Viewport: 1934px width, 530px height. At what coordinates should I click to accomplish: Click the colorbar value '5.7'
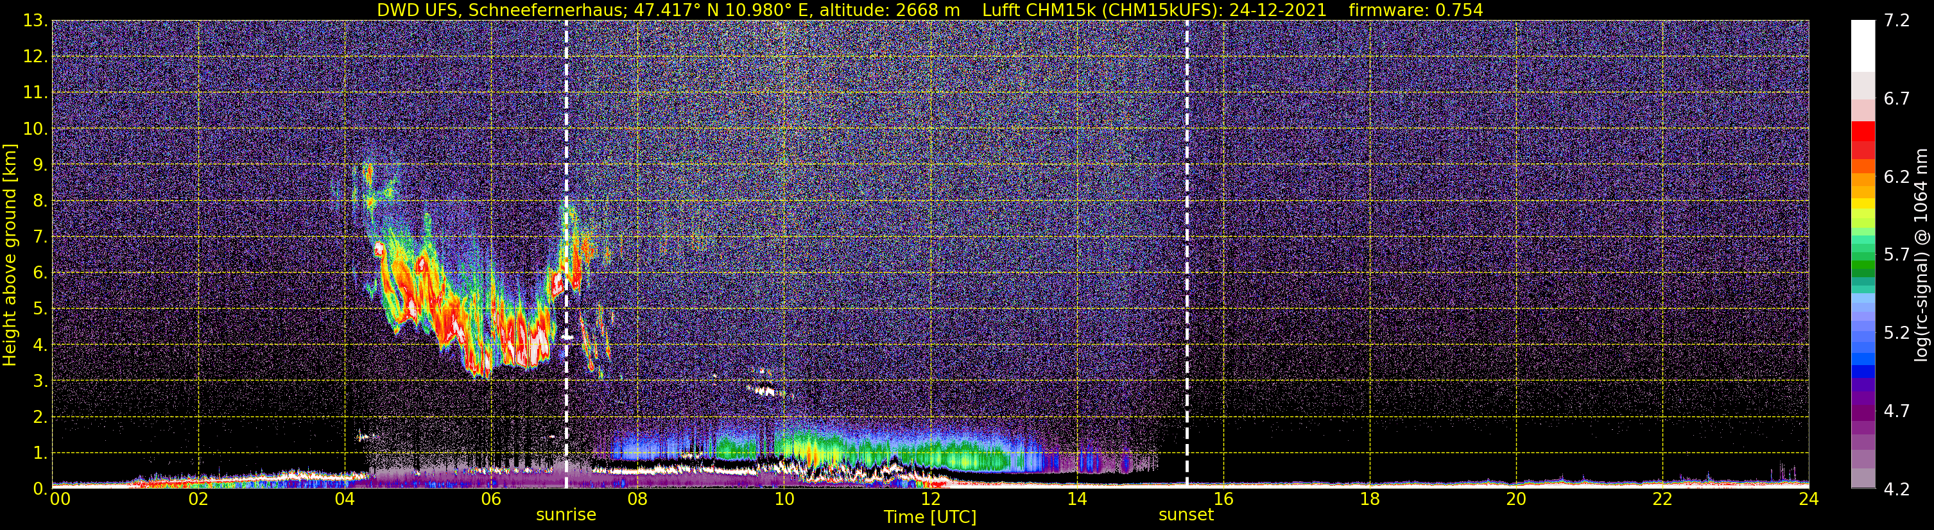tap(1897, 255)
